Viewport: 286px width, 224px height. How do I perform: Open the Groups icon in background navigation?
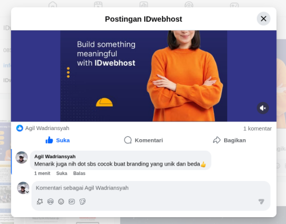coord(189,5)
